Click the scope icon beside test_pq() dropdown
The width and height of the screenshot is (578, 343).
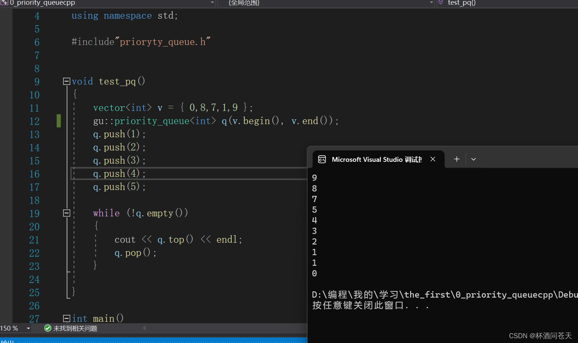(441, 3)
